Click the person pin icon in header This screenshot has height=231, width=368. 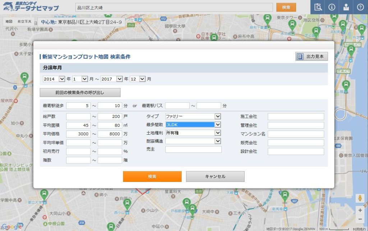pos(346,7)
